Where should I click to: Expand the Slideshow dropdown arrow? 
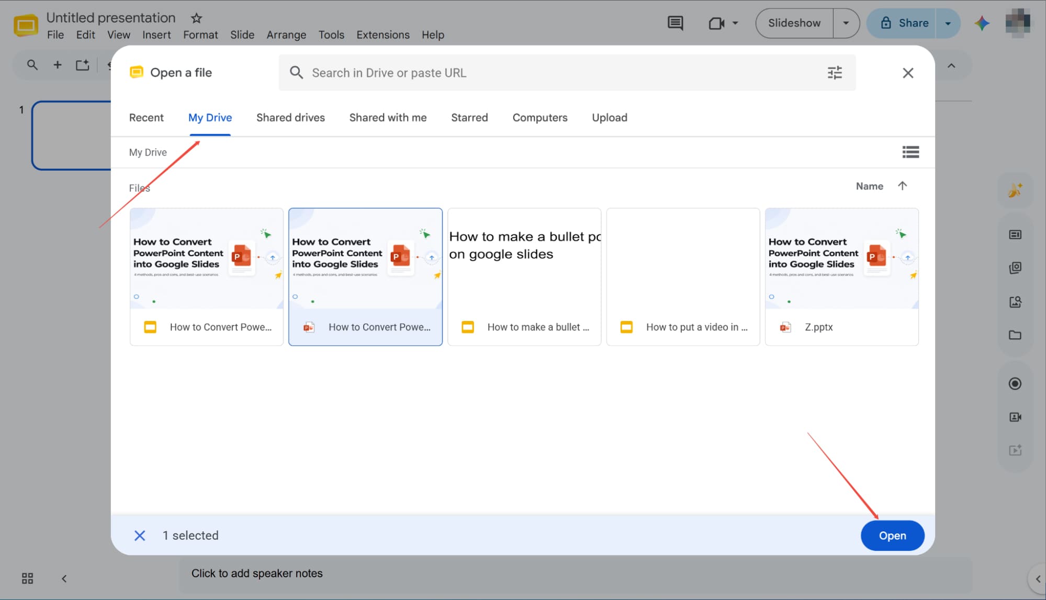tap(846, 23)
